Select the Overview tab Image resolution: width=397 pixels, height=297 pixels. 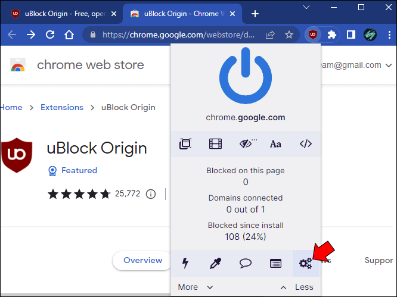(143, 260)
